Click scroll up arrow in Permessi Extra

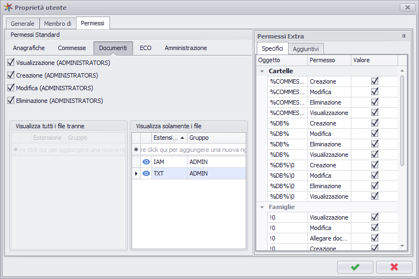[402, 70]
